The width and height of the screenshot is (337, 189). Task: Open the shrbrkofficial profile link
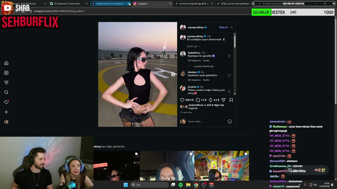[x=196, y=105]
